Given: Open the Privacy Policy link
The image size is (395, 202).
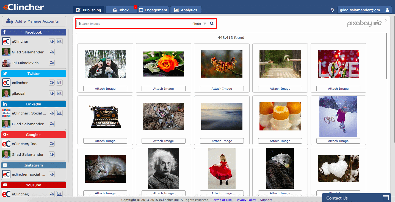Looking at the screenshot, I should (x=245, y=200).
